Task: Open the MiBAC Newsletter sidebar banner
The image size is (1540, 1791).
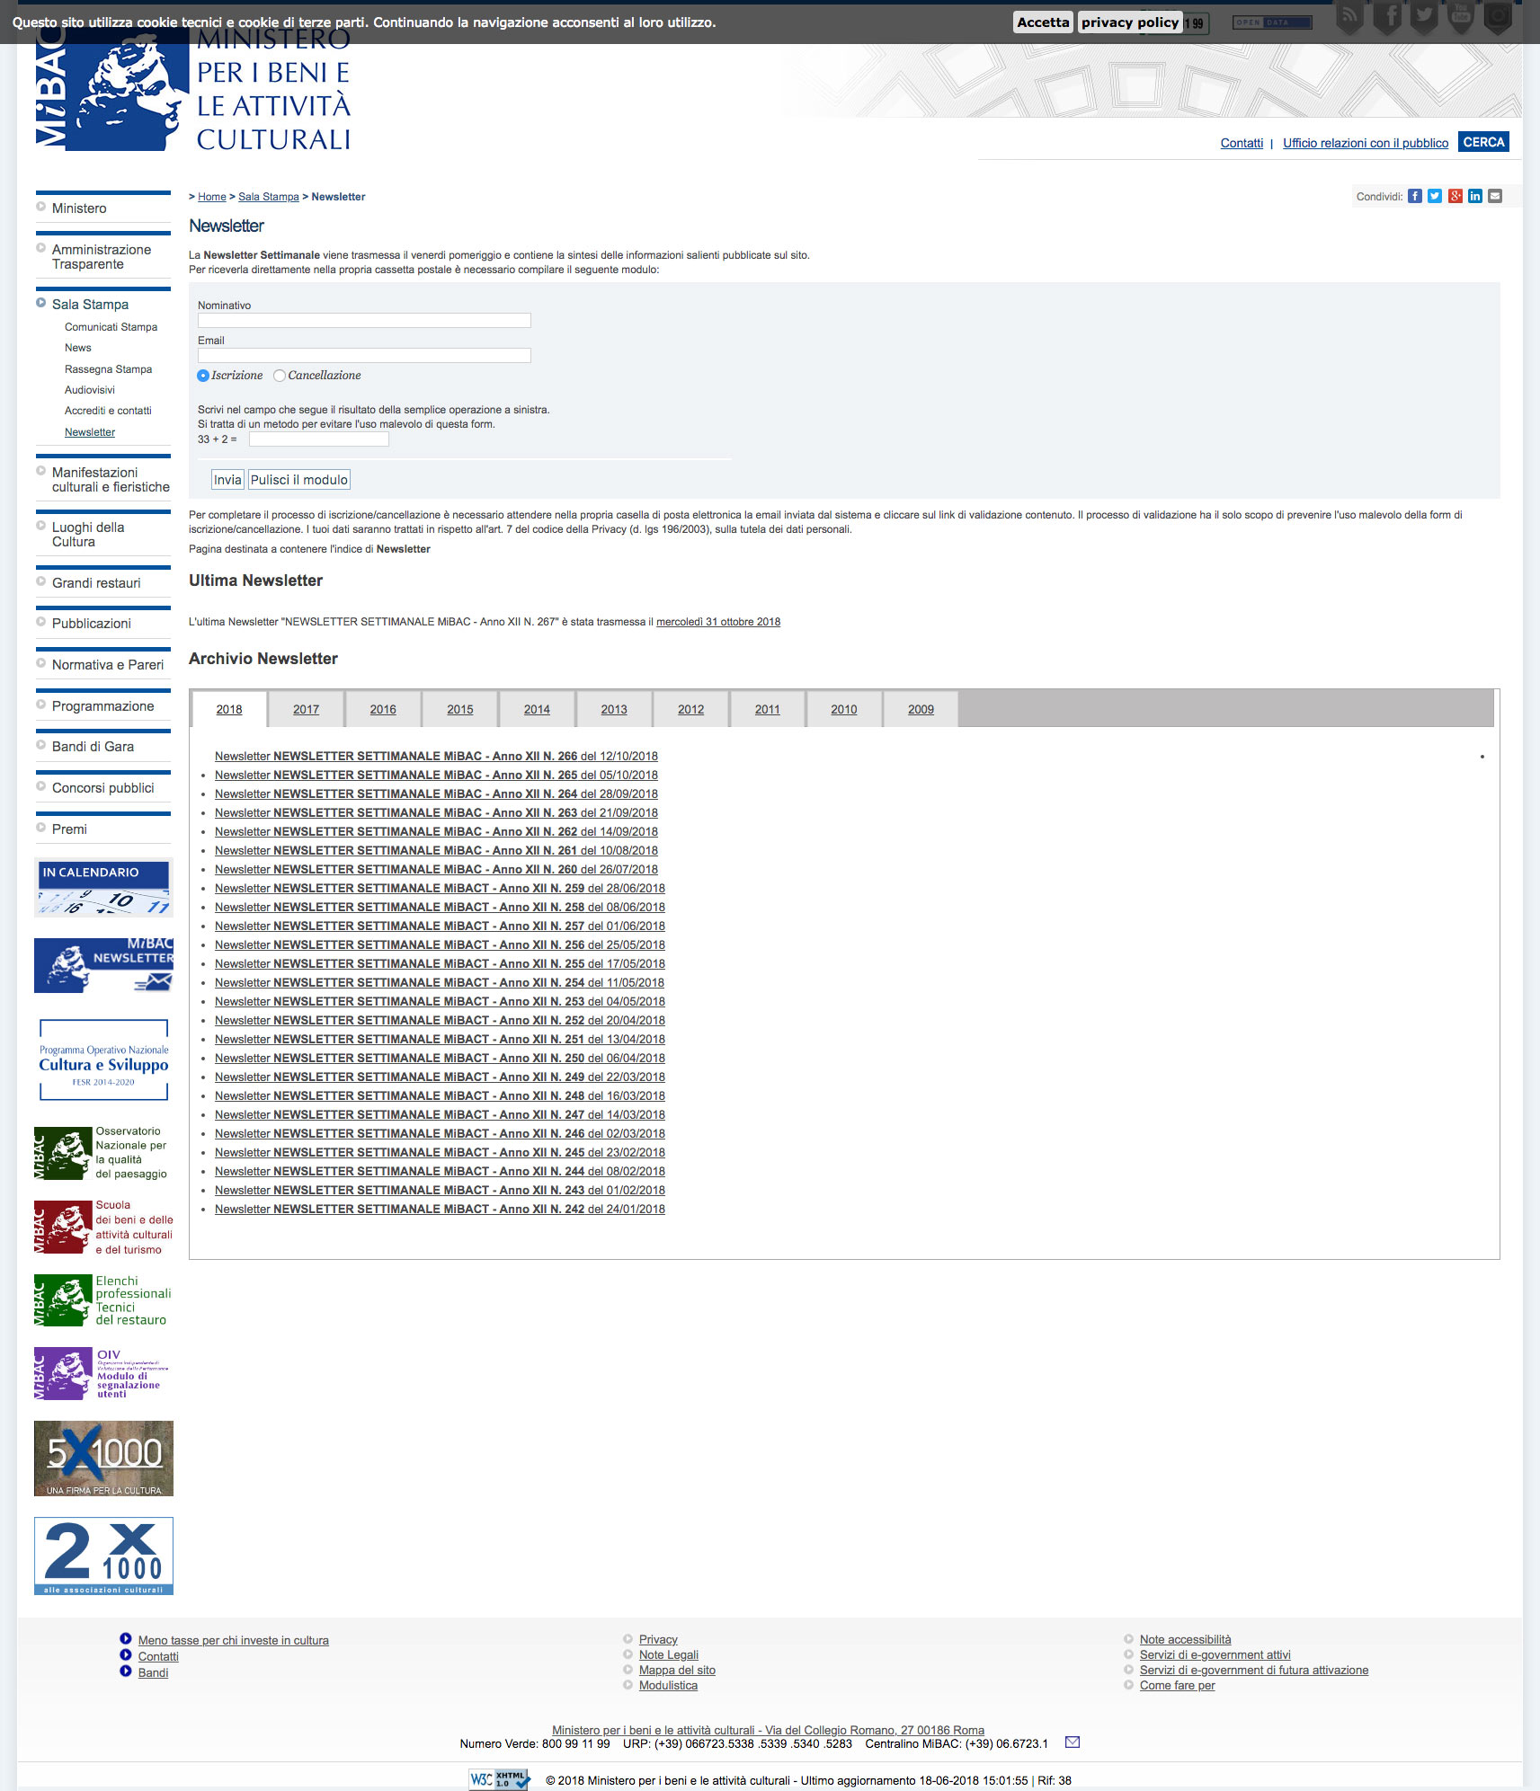Action: tap(103, 964)
